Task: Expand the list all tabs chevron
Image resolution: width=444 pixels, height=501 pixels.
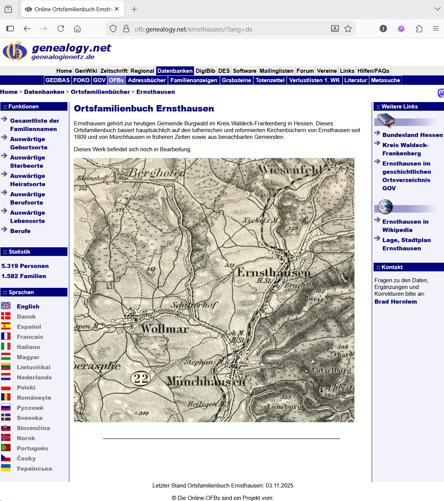Action: tap(437, 9)
